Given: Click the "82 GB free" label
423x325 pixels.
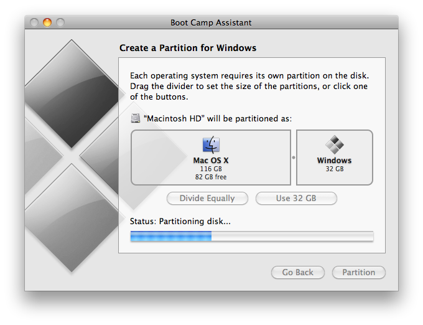Looking at the screenshot, I should click(211, 177).
